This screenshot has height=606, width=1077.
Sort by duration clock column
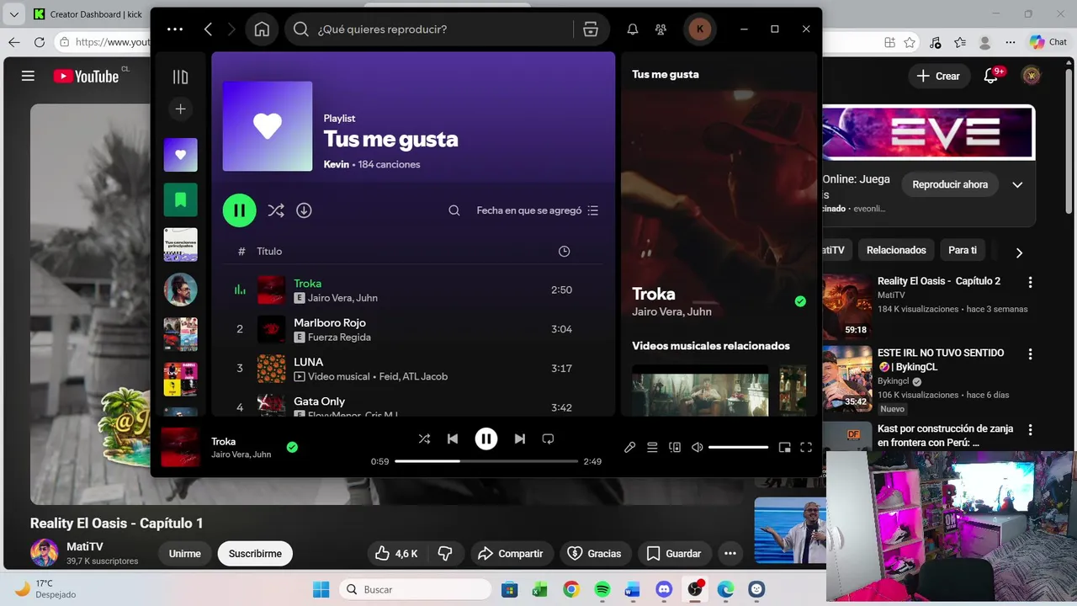pyautogui.click(x=564, y=251)
